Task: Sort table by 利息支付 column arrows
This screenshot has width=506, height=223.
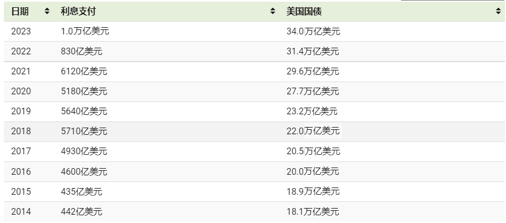Action: 273,12
